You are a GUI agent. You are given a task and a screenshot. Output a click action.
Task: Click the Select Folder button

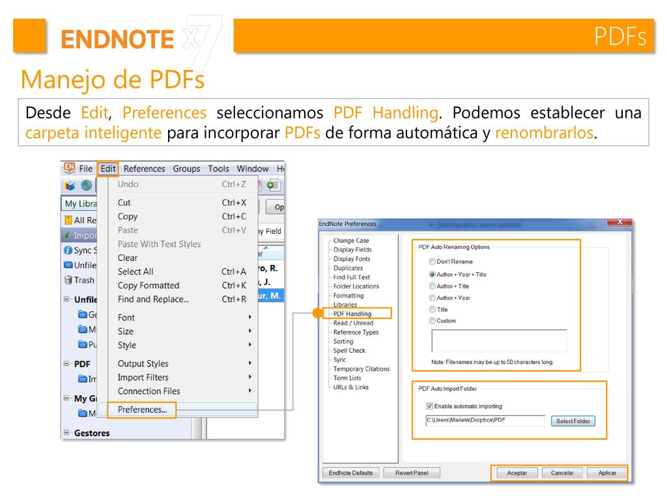click(x=573, y=421)
